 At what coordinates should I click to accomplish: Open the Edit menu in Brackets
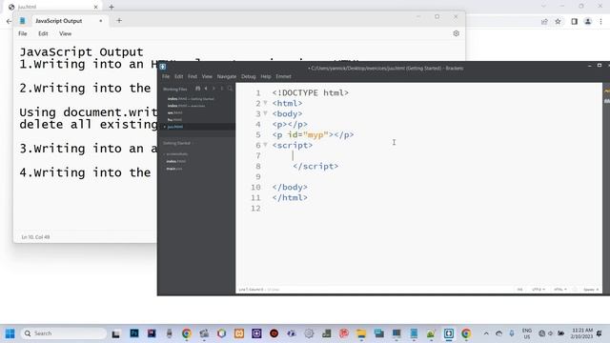178,76
